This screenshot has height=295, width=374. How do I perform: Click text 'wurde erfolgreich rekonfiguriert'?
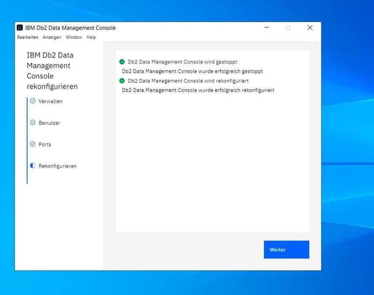point(236,90)
